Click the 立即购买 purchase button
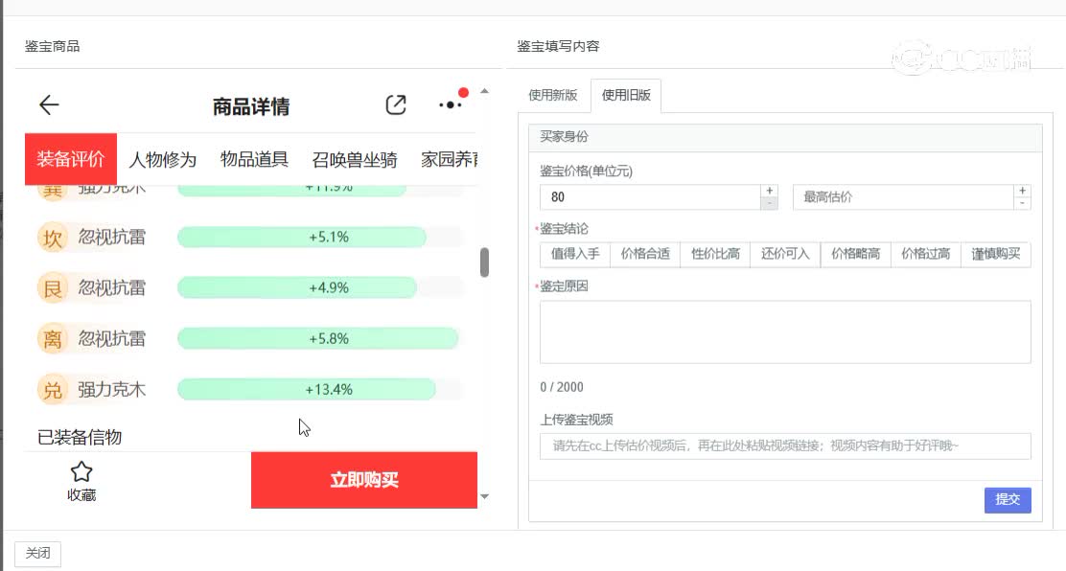Viewport: 1066px width, 571px height. point(364,480)
